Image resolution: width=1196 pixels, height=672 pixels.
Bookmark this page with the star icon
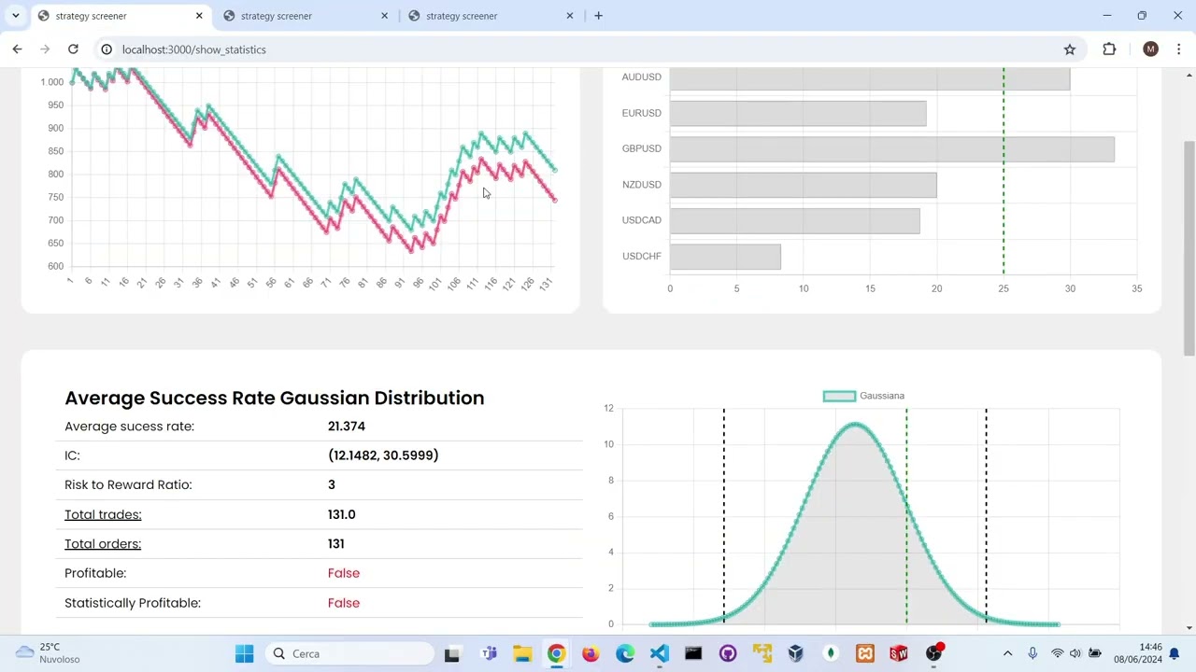coord(1070,49)
